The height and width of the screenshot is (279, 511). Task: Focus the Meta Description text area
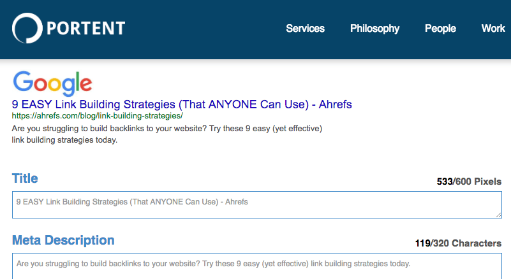(x=256, y=267)
